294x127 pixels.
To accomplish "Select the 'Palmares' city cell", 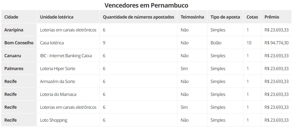I will (14, 69).
